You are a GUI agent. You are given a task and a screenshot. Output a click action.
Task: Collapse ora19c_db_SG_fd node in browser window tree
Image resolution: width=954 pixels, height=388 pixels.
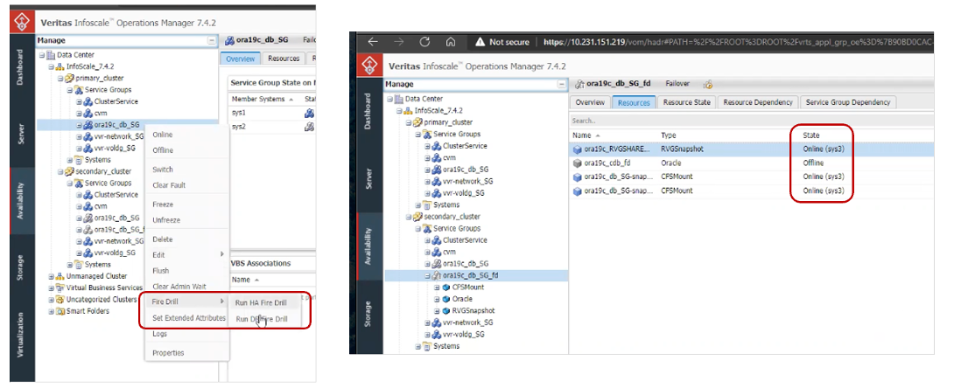pos(428,275)
